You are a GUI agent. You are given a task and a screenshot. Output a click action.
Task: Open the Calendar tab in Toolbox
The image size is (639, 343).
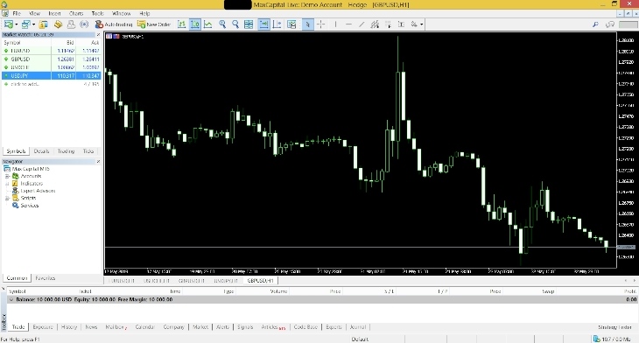coord(144,326)
